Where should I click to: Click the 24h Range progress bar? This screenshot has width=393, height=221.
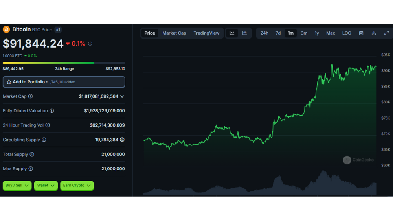64,63
